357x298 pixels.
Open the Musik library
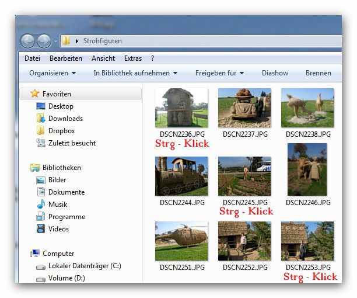[57, 205]
